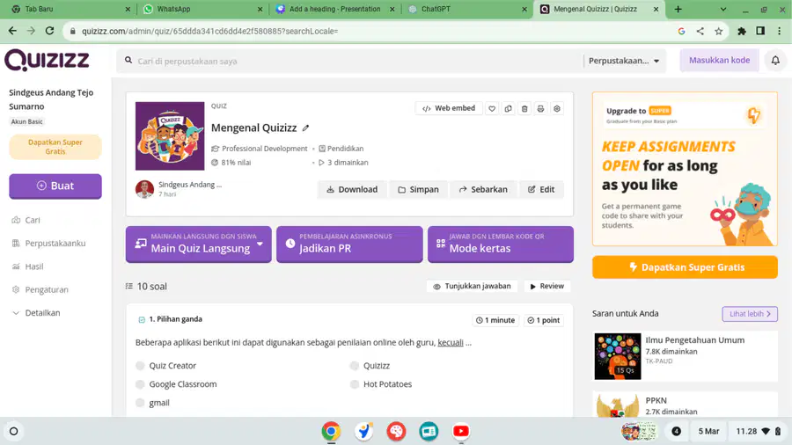Open the notifications bell icon
792x445 pixels.
[x=775, y=61]
